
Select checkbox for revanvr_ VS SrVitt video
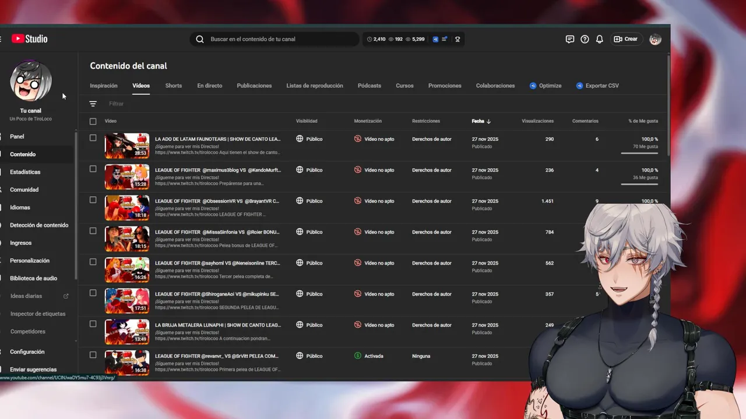point(93,354)
